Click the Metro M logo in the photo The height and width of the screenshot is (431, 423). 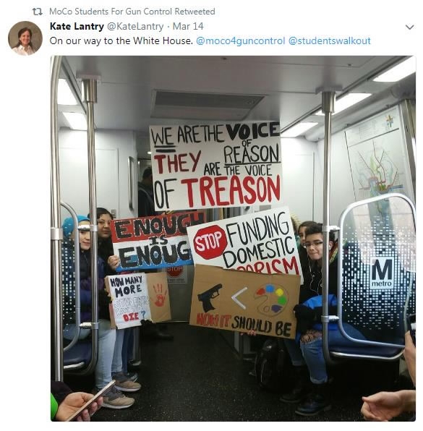(382, 273)
